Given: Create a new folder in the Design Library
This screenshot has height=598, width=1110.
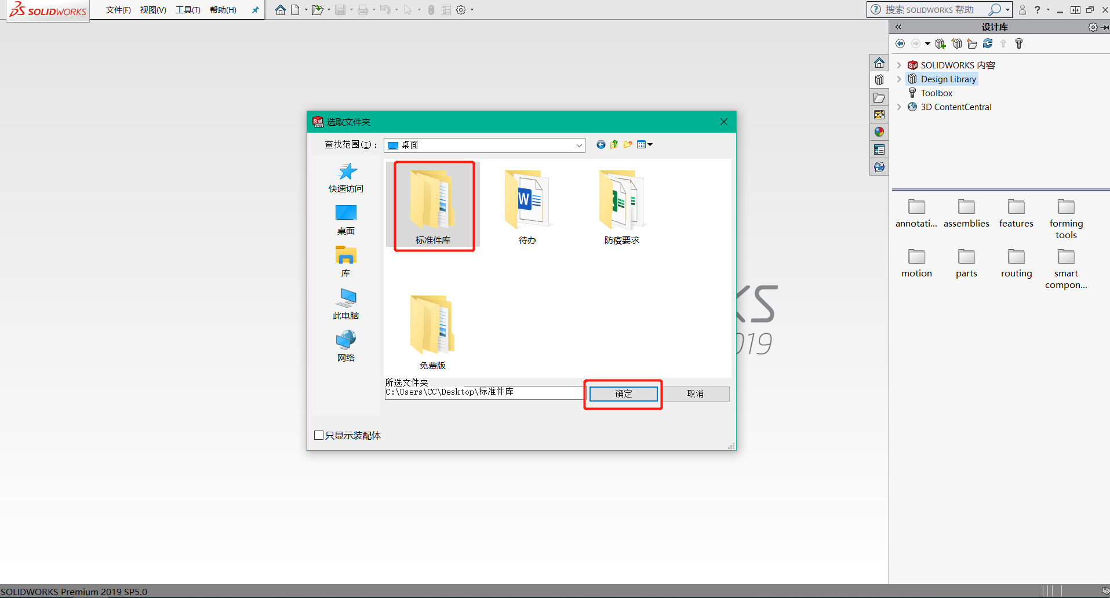Looking at the screenshot, I should (x=973, y=43).
